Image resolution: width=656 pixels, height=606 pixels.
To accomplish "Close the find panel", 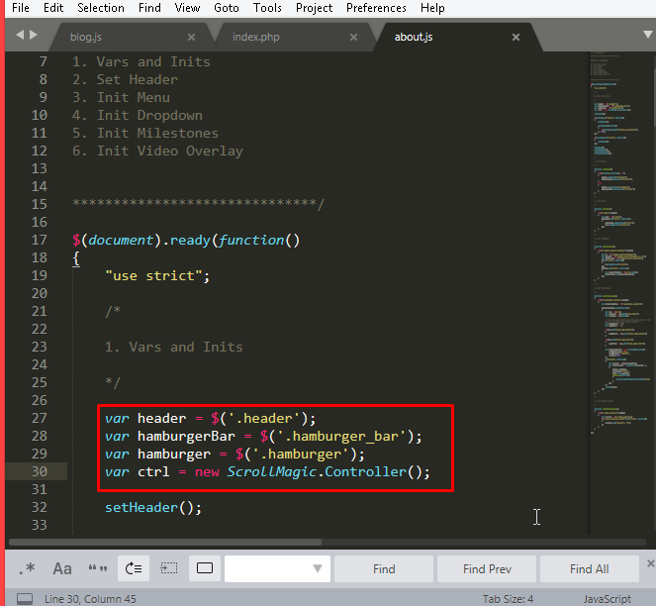I will tap(651, 563).
